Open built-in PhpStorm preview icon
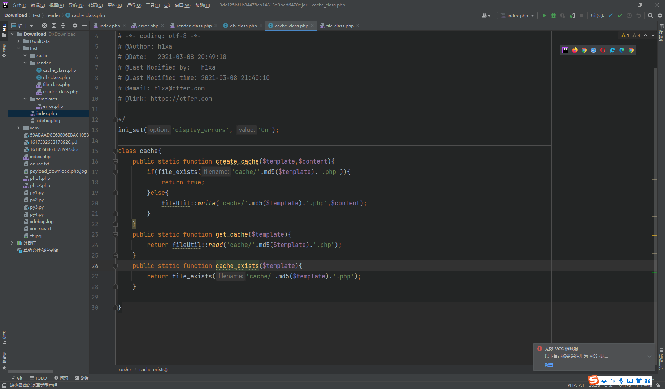Image resolution: width=665 pixels, height=389 pixels. click(x=565, y=50)
